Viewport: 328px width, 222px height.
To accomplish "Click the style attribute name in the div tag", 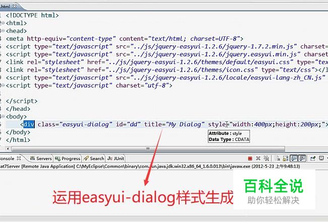I will pos(216,124).
